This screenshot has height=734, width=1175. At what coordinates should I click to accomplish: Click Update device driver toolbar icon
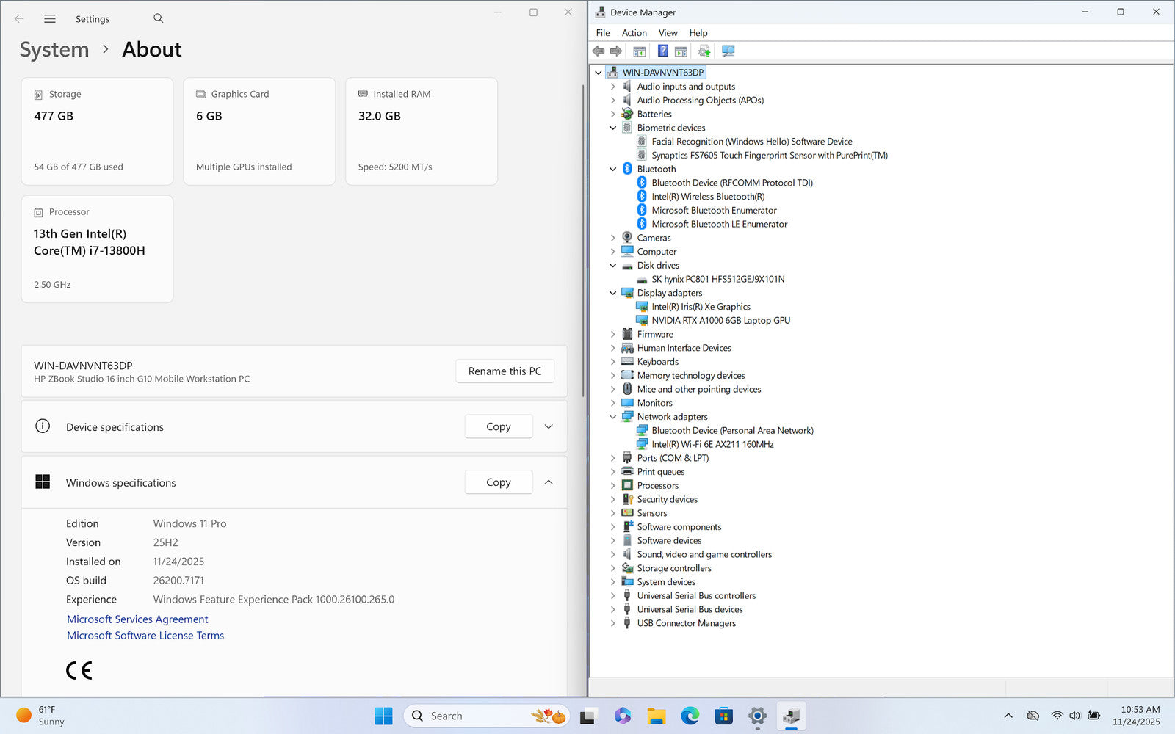704,51
